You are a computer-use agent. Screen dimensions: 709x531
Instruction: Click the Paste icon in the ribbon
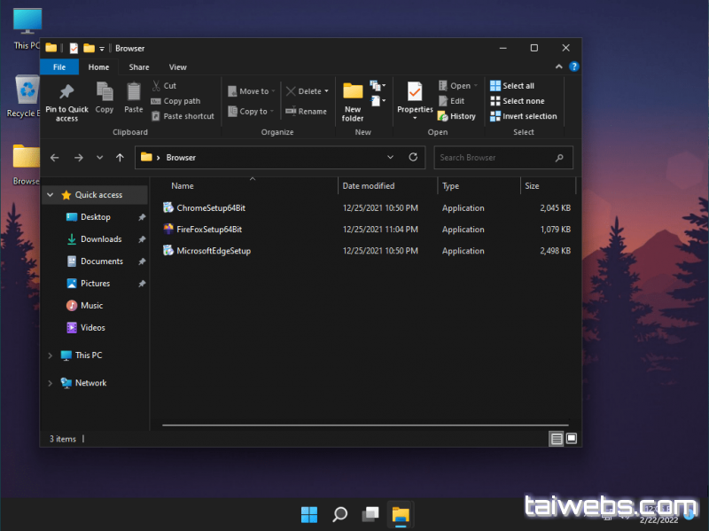click(134, 93)
